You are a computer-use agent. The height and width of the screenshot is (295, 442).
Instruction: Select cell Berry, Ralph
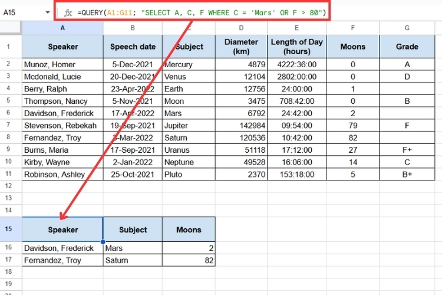click(x=62, y=89)
